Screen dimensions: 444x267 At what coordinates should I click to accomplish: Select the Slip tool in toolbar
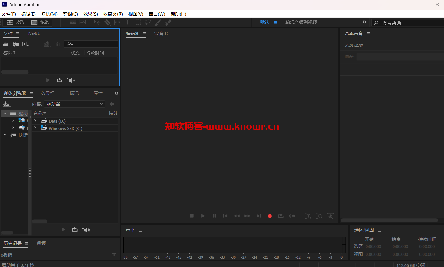click(118, 22)
